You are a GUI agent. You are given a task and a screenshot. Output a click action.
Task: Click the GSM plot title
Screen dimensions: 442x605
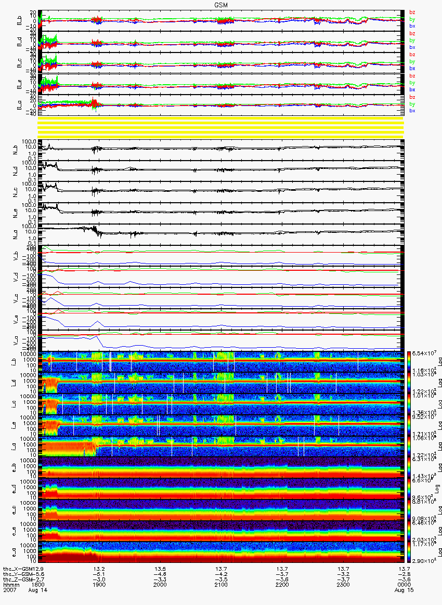pyautogui.click(x=221, y=5)
